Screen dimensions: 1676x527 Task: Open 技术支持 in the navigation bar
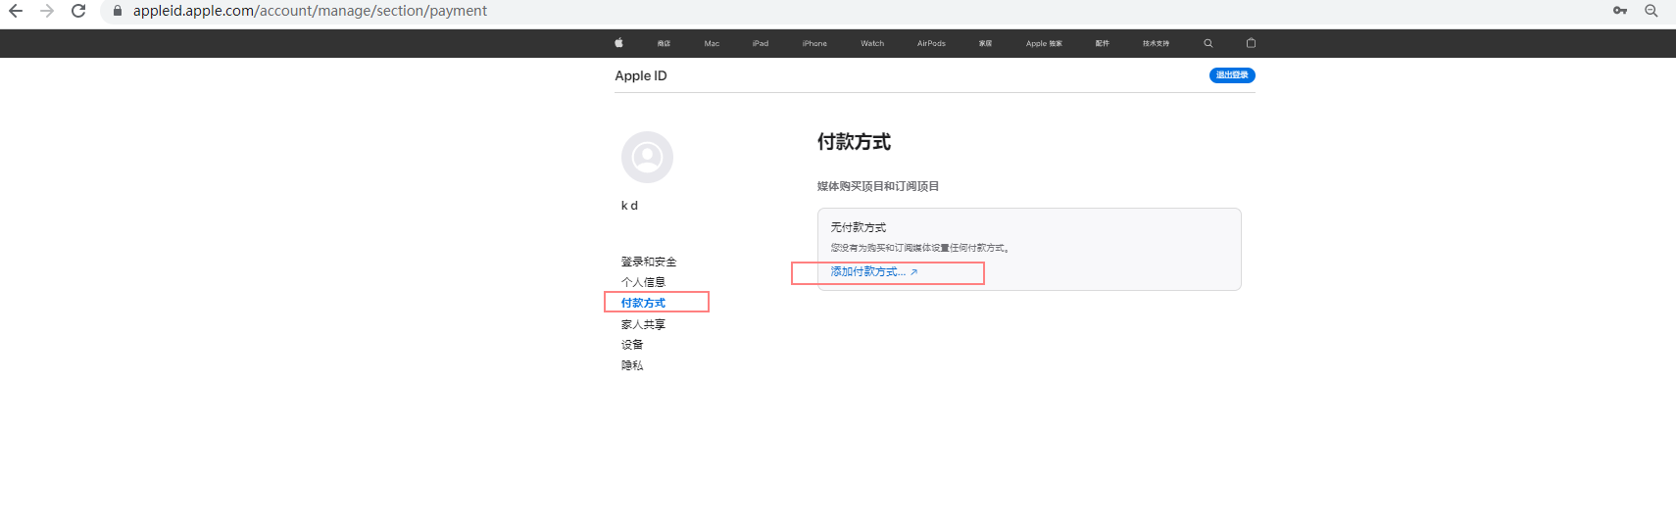1156,43
